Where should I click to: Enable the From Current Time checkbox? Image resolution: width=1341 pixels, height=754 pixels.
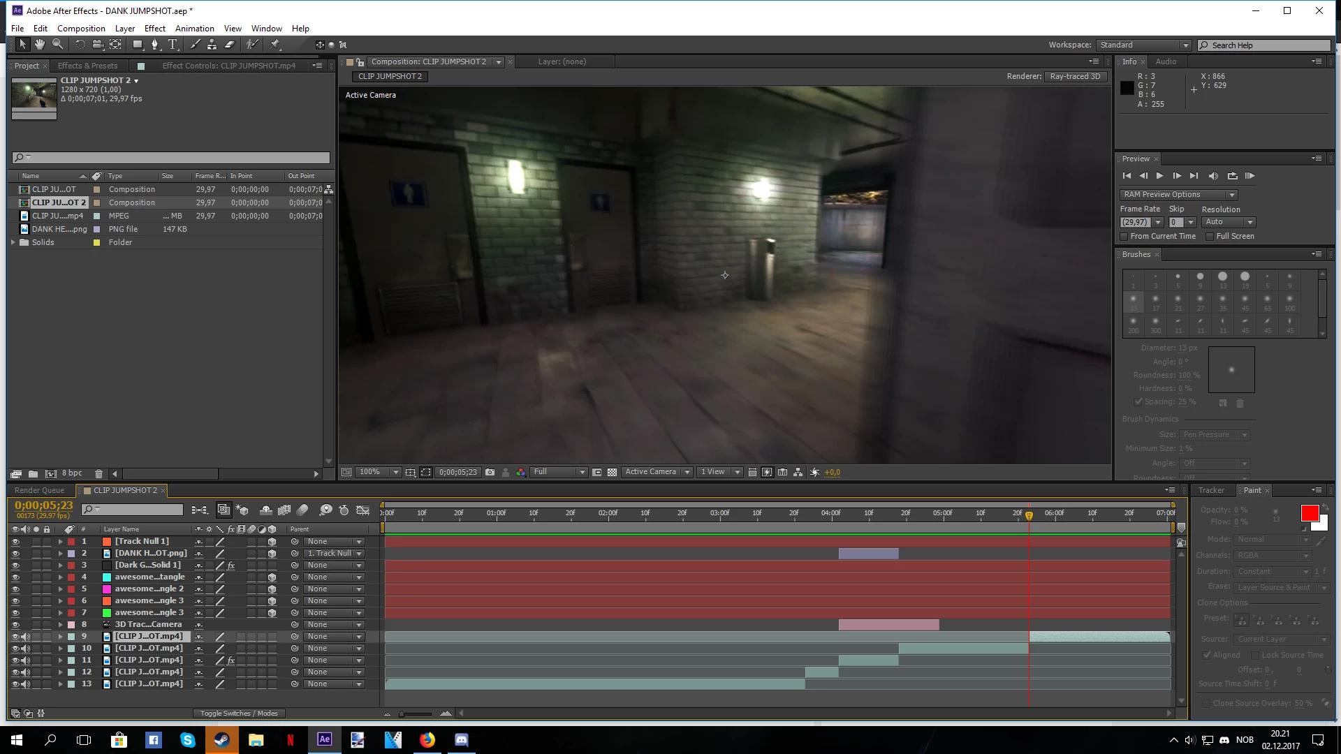[1124, 237]
